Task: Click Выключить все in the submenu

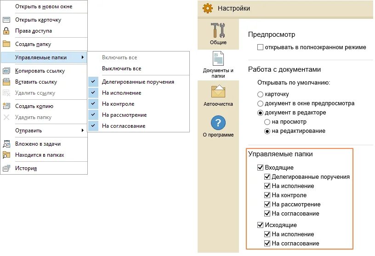Action: point(121,68)
